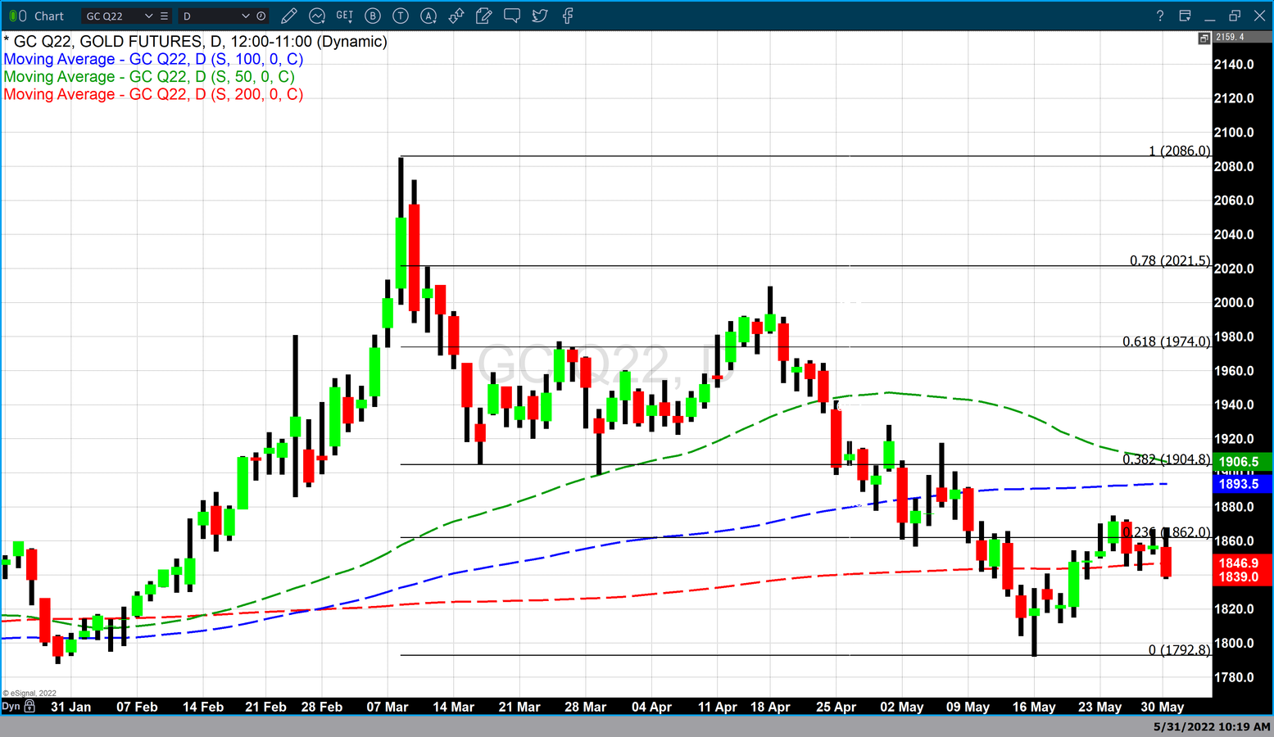Screen dimensions: 1274x737
Task: Open the symbol list menu icon
Action: pyautogui.click(x=165, y=16)
